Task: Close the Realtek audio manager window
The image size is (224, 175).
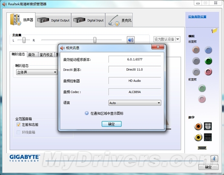Action: pyautogui.click(x=216, y=3)
